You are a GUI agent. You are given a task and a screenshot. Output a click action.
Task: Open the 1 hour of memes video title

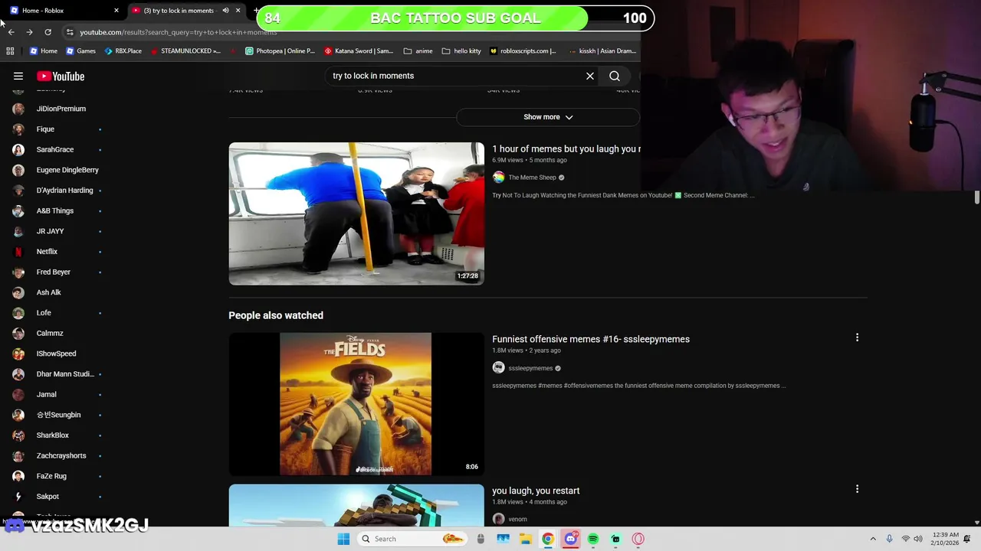click(566, 149)
